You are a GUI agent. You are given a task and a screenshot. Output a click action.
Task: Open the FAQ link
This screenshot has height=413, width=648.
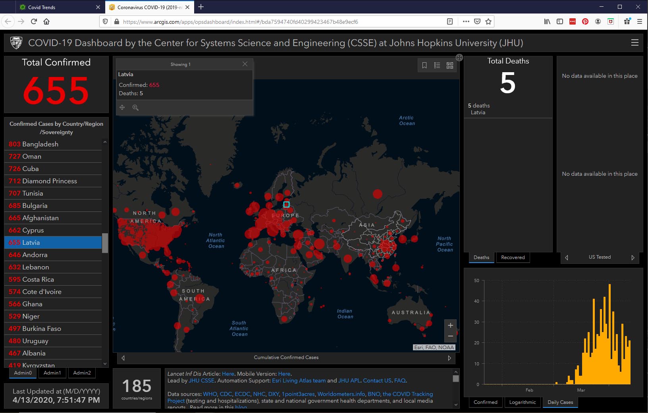pos(400,380)
